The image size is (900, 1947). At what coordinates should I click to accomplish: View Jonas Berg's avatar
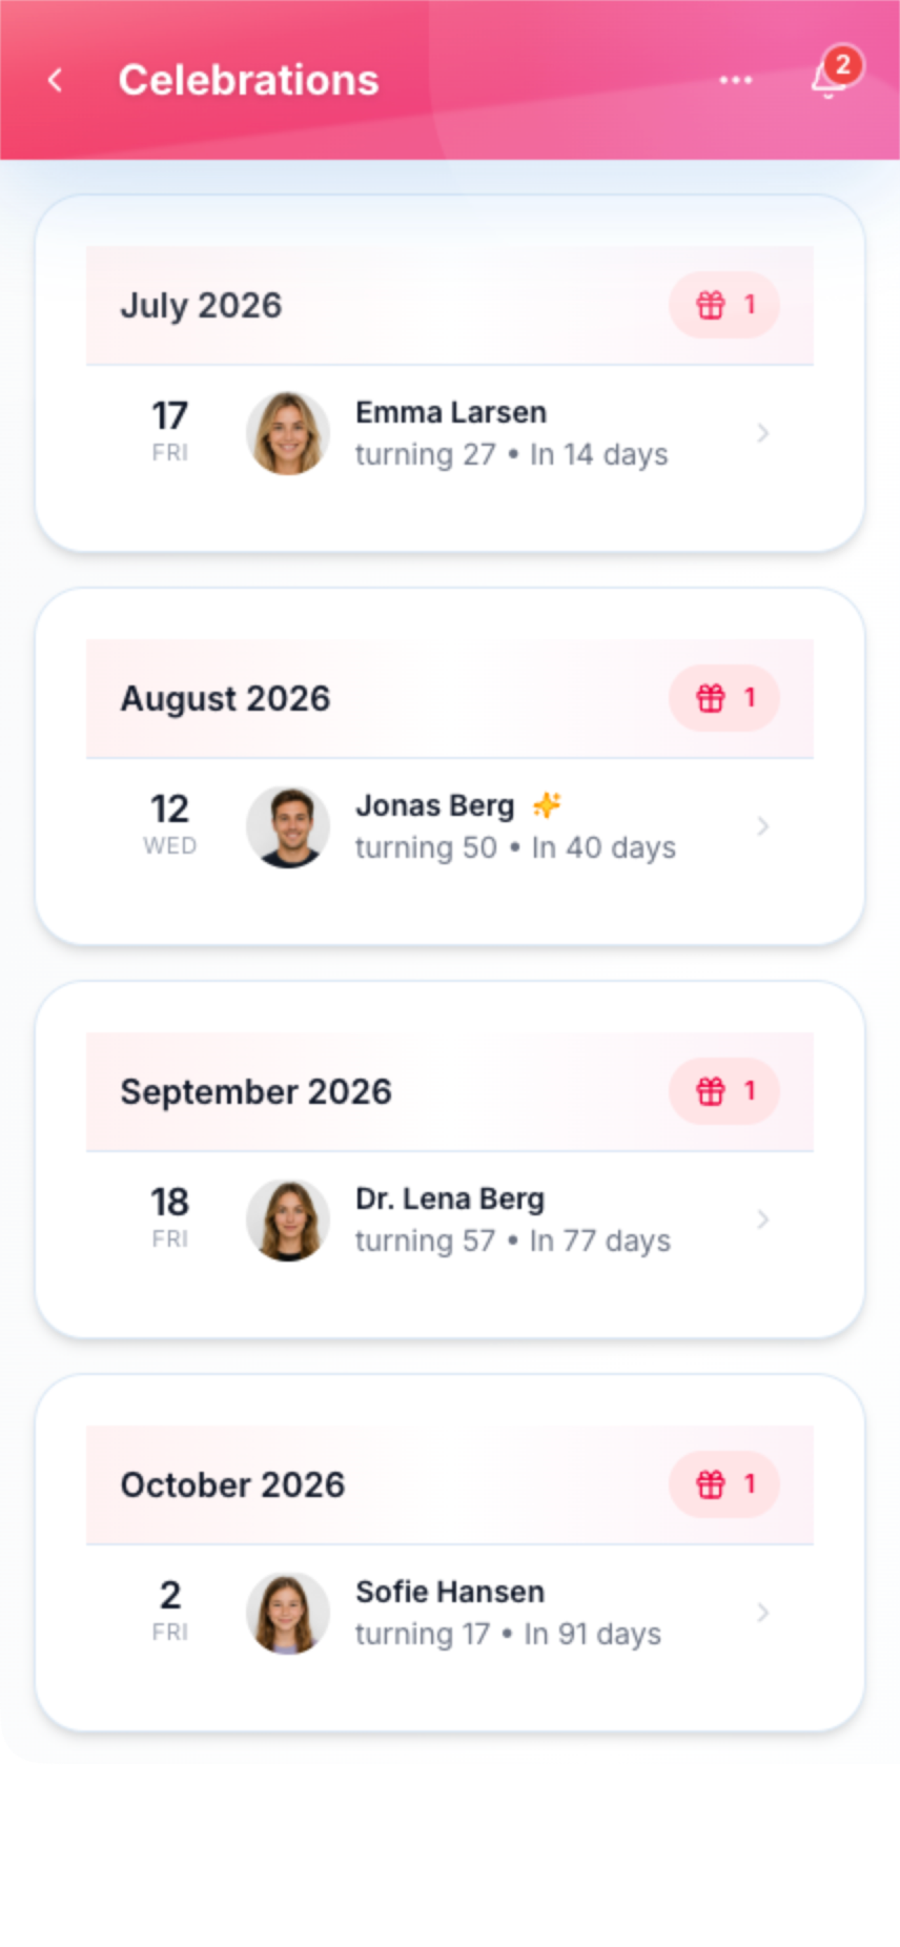(288, 826)
